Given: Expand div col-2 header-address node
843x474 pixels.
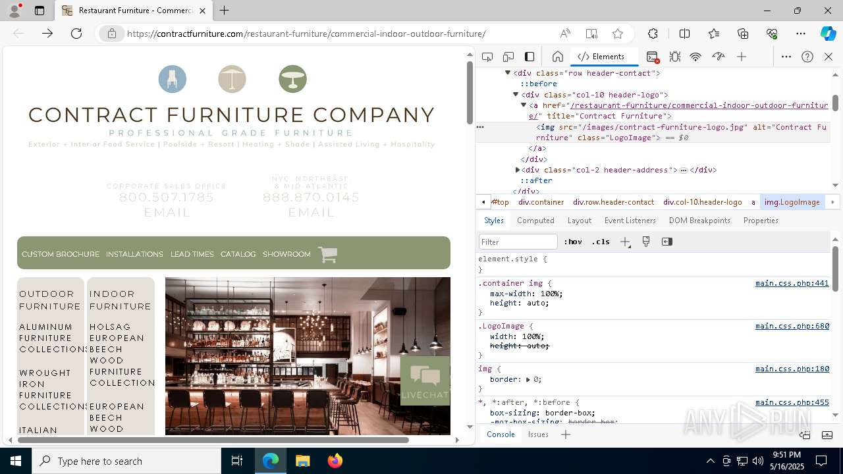Looking at the screenshot, I should [x=518, y=170].
